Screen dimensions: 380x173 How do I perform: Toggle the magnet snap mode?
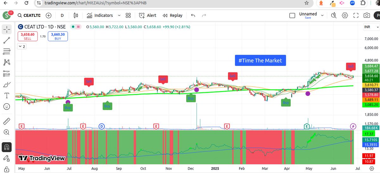point(7,147)
